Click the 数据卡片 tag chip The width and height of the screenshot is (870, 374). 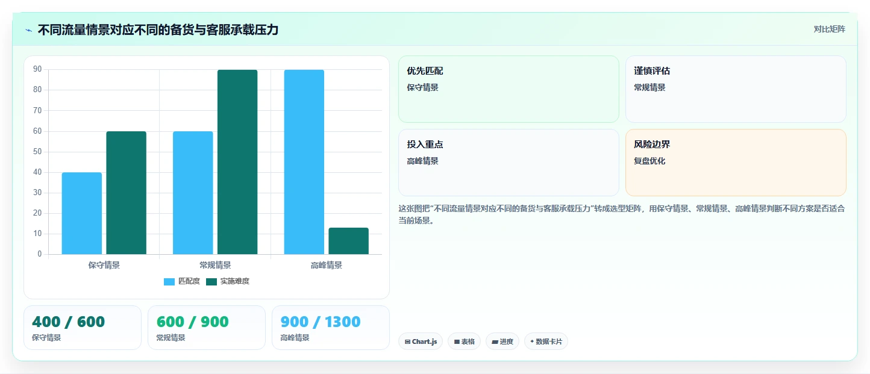click(x=546, y=341)
